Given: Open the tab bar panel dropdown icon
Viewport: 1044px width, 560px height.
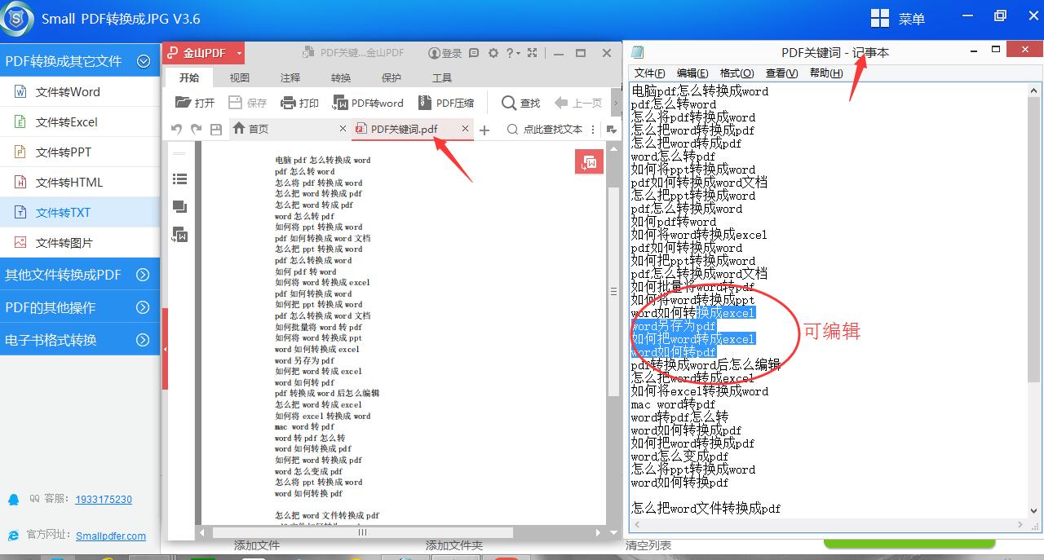Looking at the screenshot, I should (612, 129).
